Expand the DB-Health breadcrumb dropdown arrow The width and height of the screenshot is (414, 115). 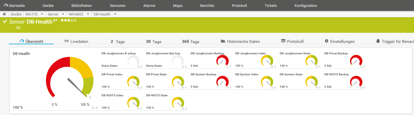point(115,14)
